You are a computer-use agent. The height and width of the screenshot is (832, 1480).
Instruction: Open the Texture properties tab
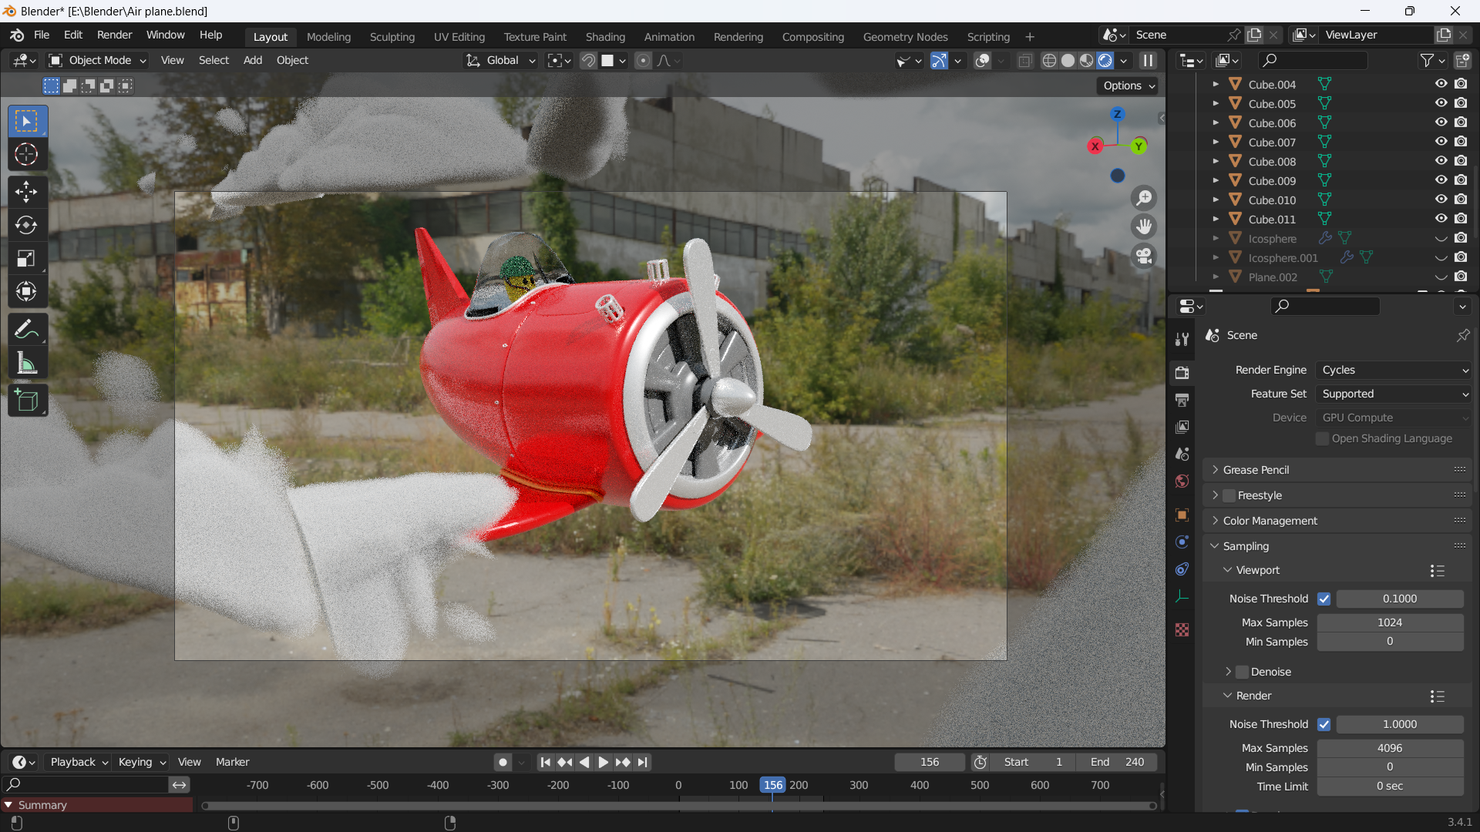(x=1182, y=630)
